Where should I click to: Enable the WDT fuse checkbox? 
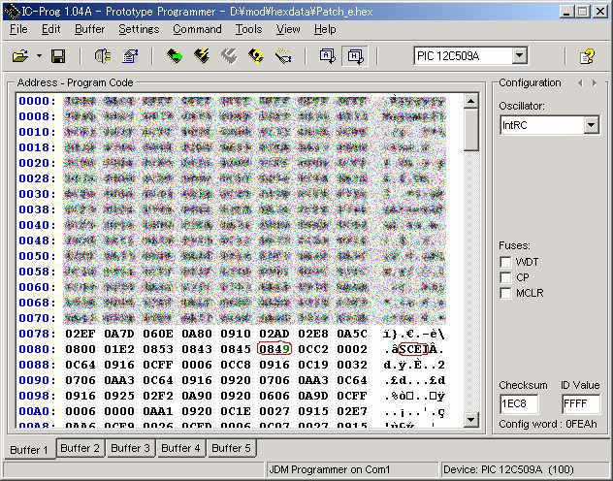coord(505,262)
